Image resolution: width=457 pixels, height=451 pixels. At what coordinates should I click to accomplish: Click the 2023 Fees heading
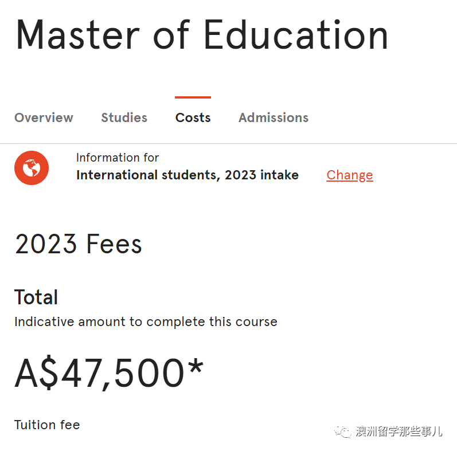[x=79, y=244]
